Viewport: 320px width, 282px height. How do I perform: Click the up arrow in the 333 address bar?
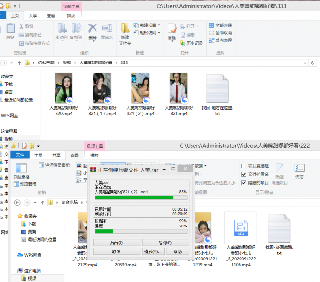(x=19, y=63)
